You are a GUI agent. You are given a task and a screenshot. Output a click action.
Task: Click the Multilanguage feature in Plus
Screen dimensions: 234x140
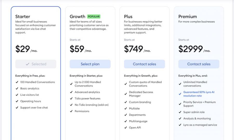138,121
